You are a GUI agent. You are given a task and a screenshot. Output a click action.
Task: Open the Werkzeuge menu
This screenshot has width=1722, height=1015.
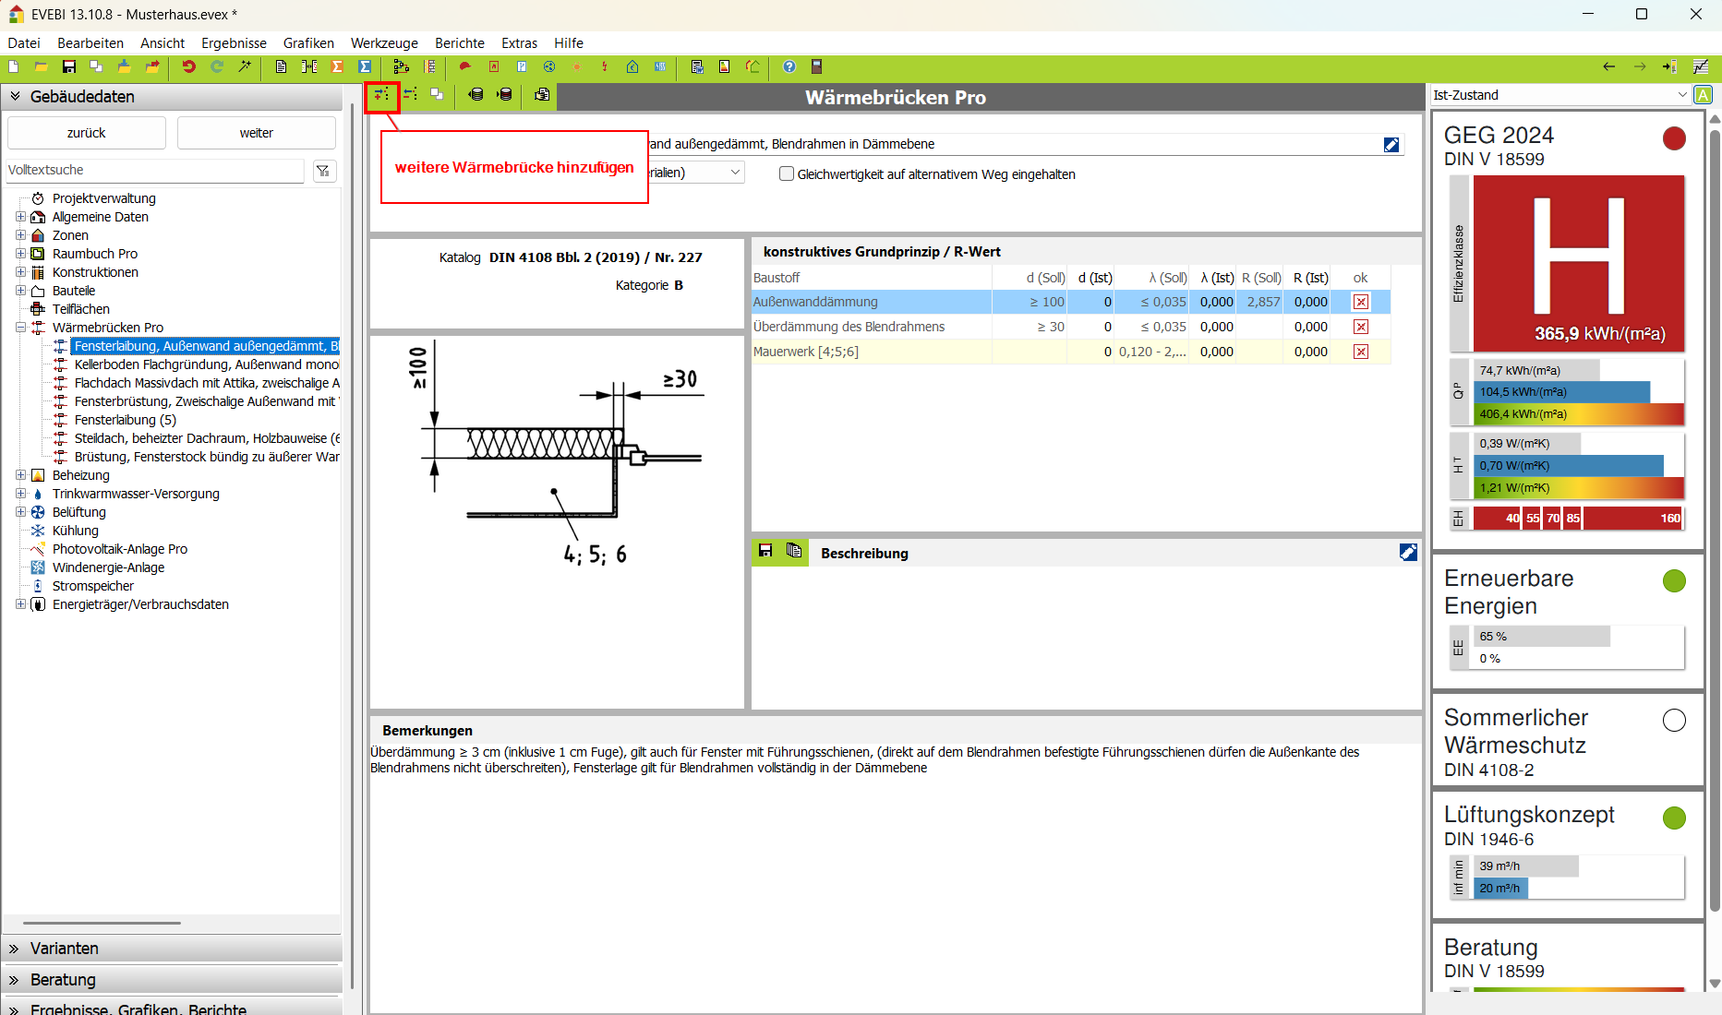pyautogui.click(x=384, y=43)
